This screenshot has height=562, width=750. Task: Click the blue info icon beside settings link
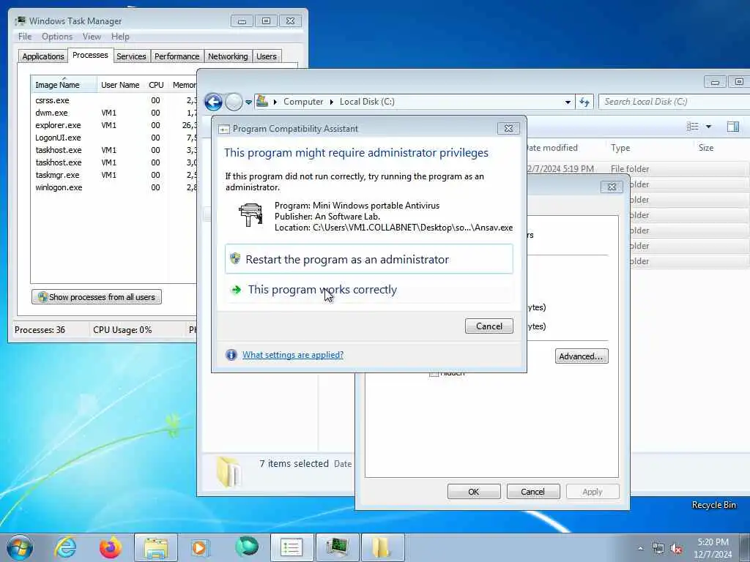point(231,355)
